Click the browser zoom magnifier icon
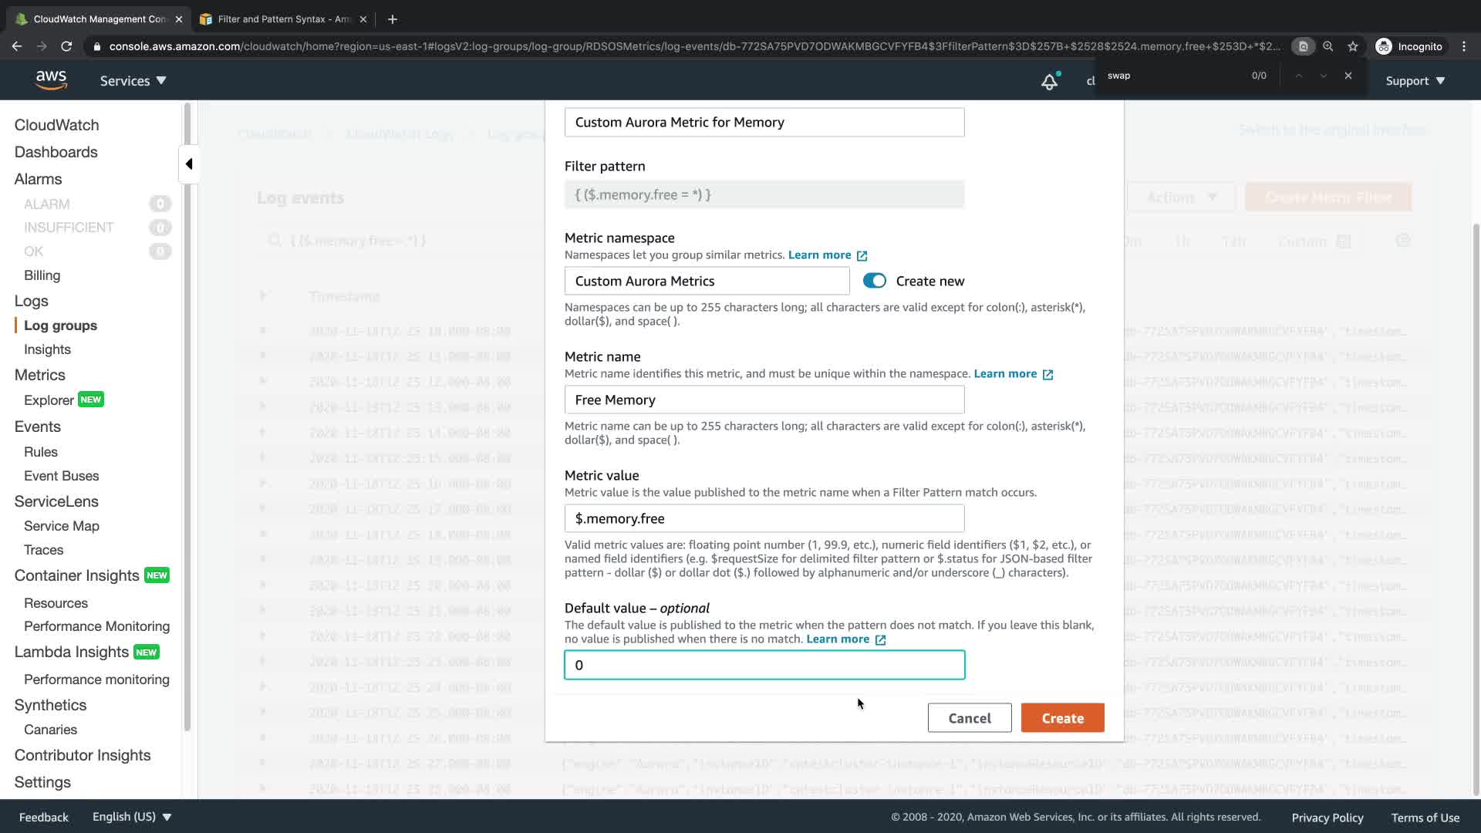This screenshot has height=833, width=1481. coord(1328,46)
